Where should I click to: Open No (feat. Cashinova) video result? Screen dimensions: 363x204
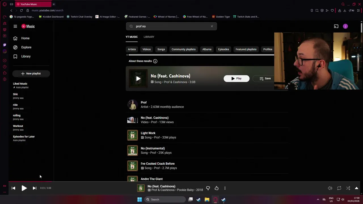pos(207,120)
